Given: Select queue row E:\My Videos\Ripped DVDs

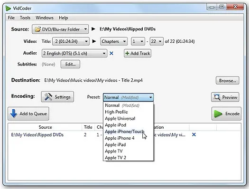Looking at the screenshot, I should (124, 135).
